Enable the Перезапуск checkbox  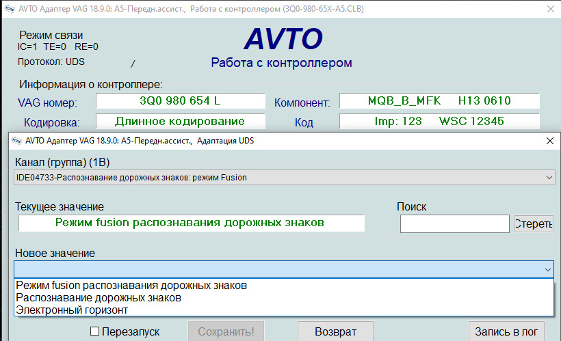click(x=95, y=331)
